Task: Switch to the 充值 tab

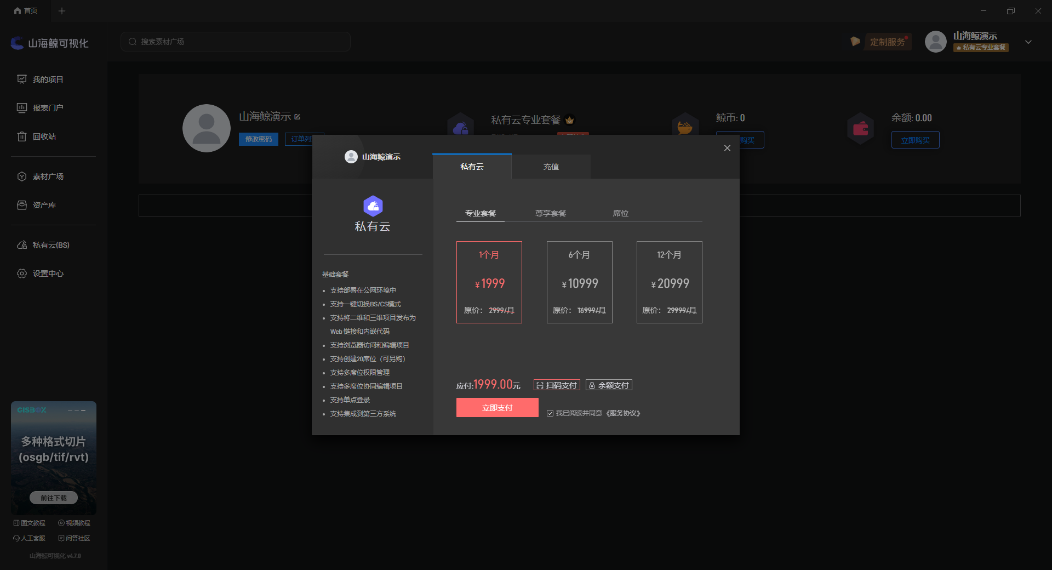Action: coord(551,167)
